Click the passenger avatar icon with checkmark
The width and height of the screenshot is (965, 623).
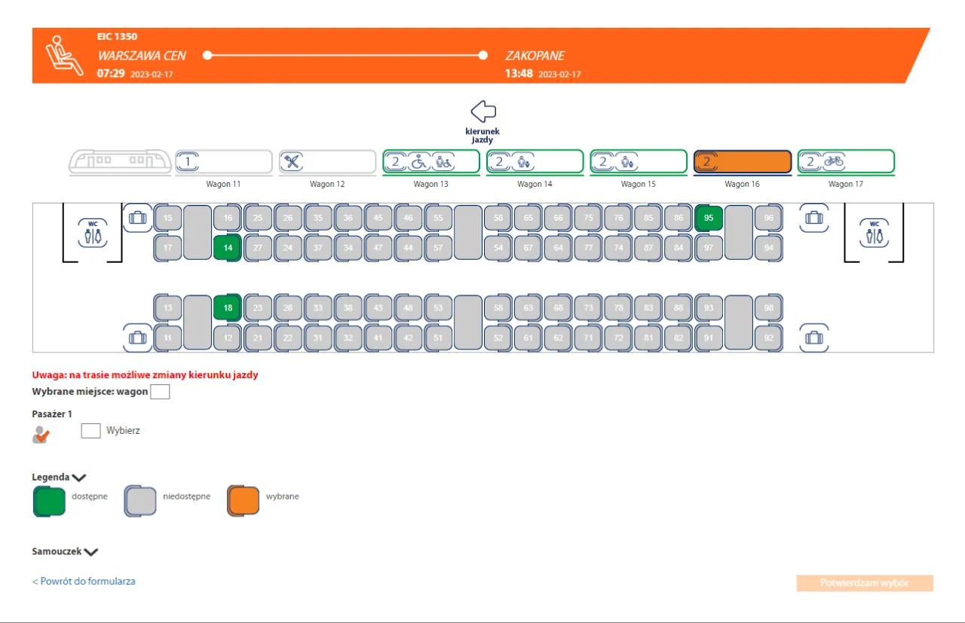[x=41, y=434]
